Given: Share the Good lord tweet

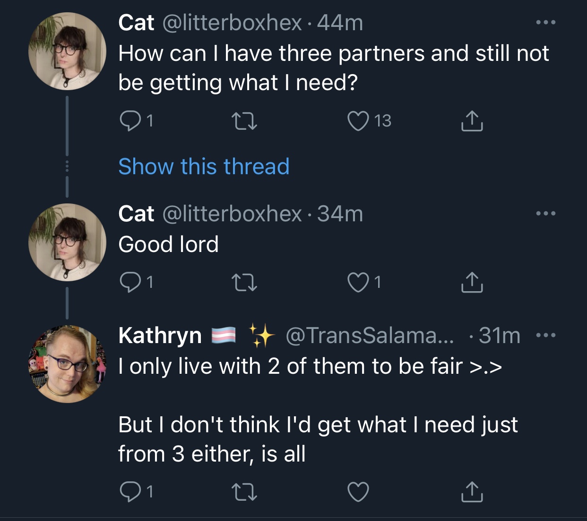Looking at the screenshot, I should [x=471, y=282].
